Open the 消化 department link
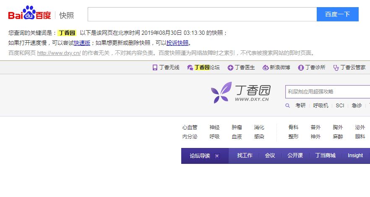The width and height of the screenshot is (370, 197). point(259,127)
